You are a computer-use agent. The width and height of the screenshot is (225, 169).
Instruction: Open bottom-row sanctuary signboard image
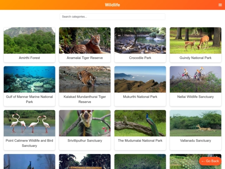click(x=85, y=161)
